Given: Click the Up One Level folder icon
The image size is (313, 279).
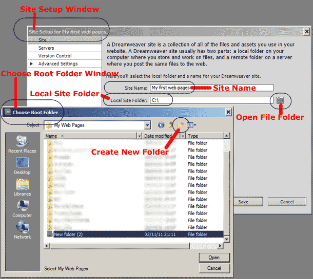Looking at the screenshot, I should pyautogui.click(x=170, y=125).
